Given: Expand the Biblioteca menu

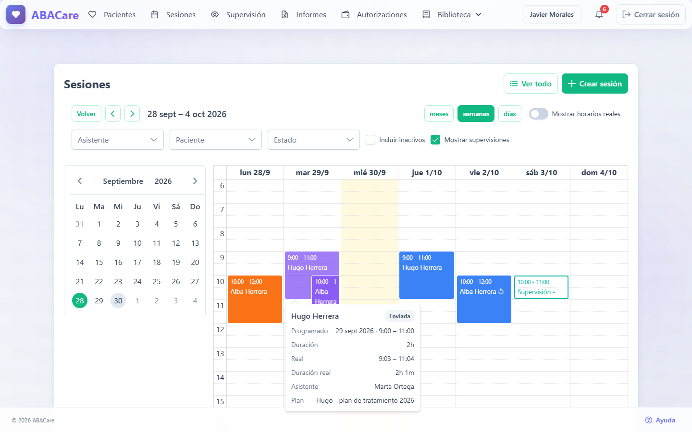Looking at the screenshot, I should [452, 14].
